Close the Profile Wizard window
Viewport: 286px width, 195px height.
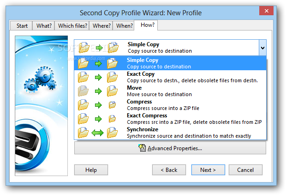tap(266, 11)
